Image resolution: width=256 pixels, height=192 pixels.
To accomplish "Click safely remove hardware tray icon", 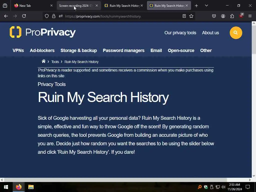I will point(212,187).
